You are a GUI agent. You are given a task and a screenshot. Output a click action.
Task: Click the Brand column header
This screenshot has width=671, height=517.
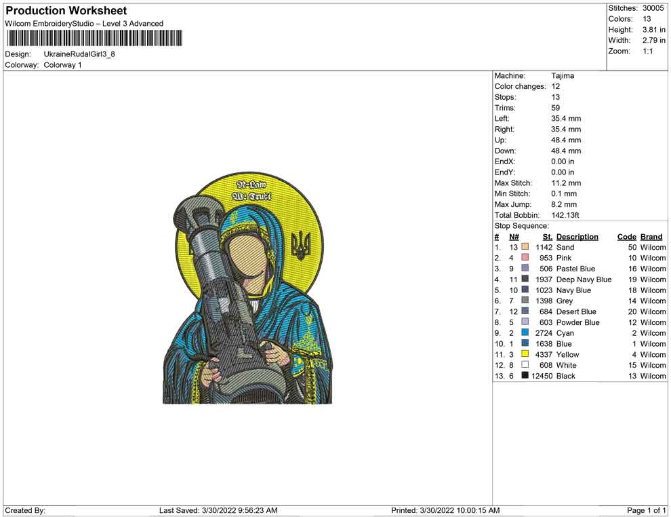pyautogui.click(x=651, y=236)
